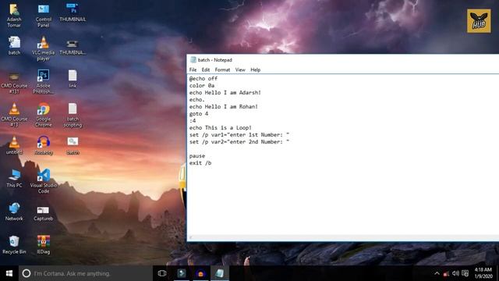This screenshot has height=281, width=499.
Task: Open the second pinned app on the taskbar
Action: point(200,273)
